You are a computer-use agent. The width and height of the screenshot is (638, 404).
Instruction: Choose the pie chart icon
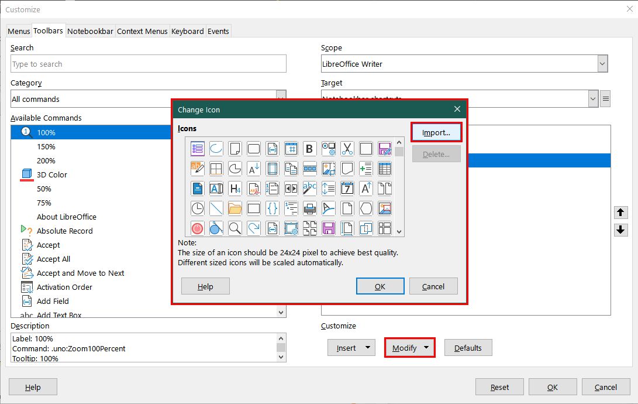pos(234,168)
